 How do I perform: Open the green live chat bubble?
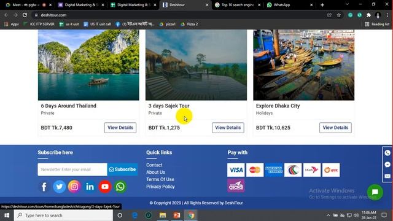[375, 192]
